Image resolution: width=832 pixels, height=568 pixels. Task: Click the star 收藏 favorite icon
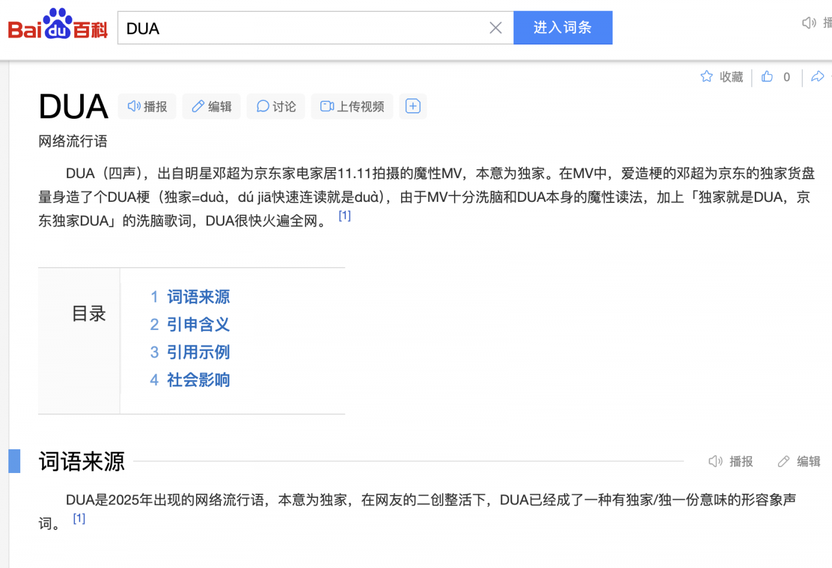(707, 77)
